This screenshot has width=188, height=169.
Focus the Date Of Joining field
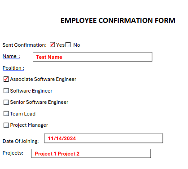click(104, 138)
